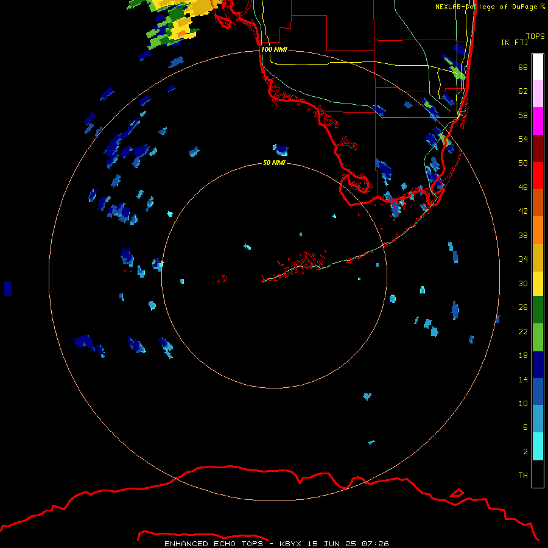Click the gold legend color swatch

(538, 258)
